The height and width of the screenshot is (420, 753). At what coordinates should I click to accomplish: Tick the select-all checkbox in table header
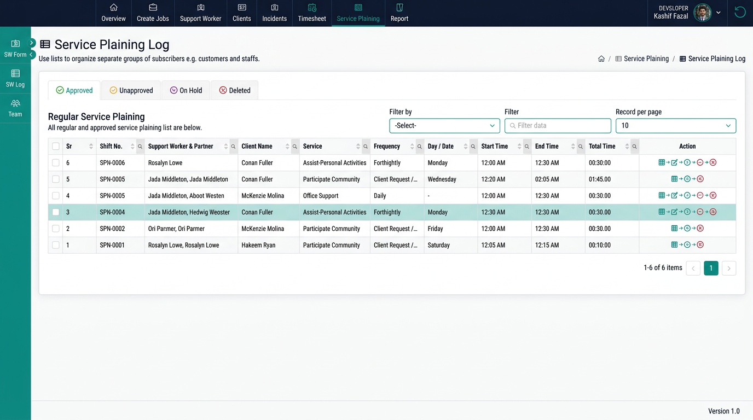pyautogui.click(x=56, y=147)
